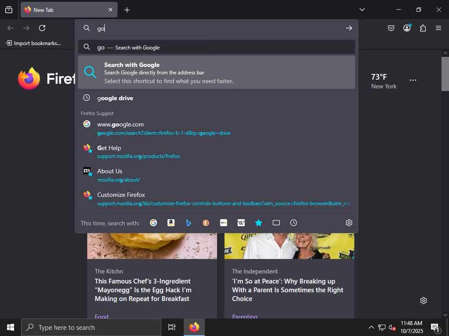Click the 'Type here to search' taskbar box
Screen dimensions: 449x336
pos(91,327)
